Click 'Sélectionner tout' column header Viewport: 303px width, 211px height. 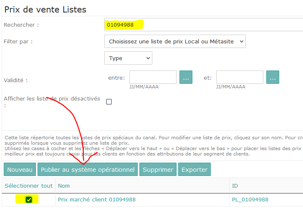pyautogui.click(x=29, y=186)
